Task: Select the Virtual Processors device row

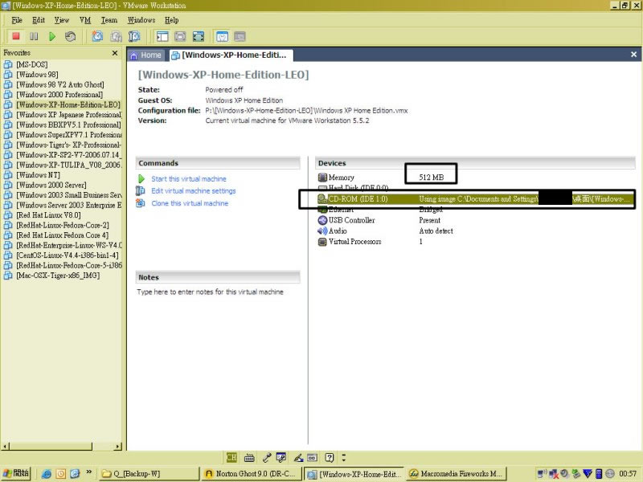Action: coord(475,242)
